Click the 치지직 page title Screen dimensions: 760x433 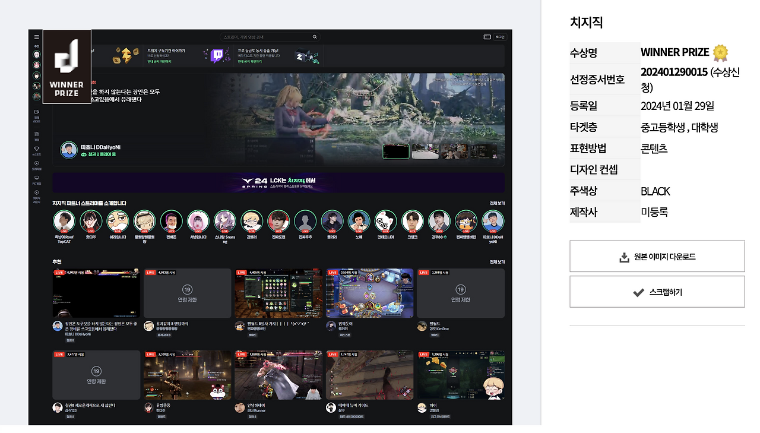(587, 23)
